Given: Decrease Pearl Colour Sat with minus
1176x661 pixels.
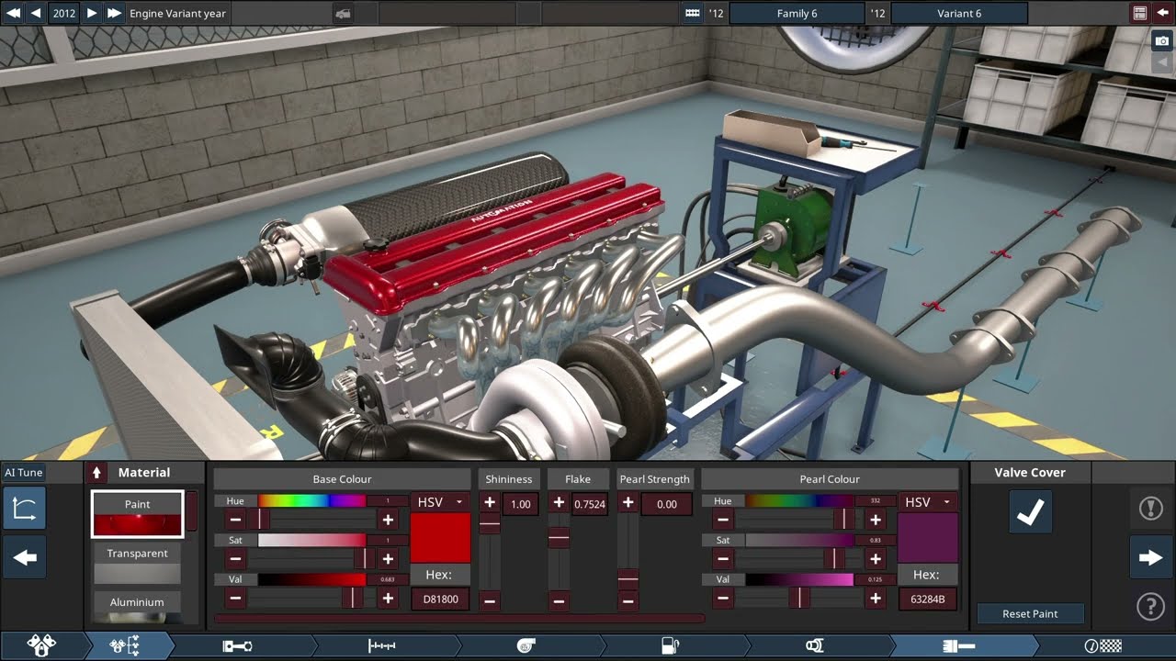Looking at the screenshot, I should pyautogui.click(x=723, y=559).
